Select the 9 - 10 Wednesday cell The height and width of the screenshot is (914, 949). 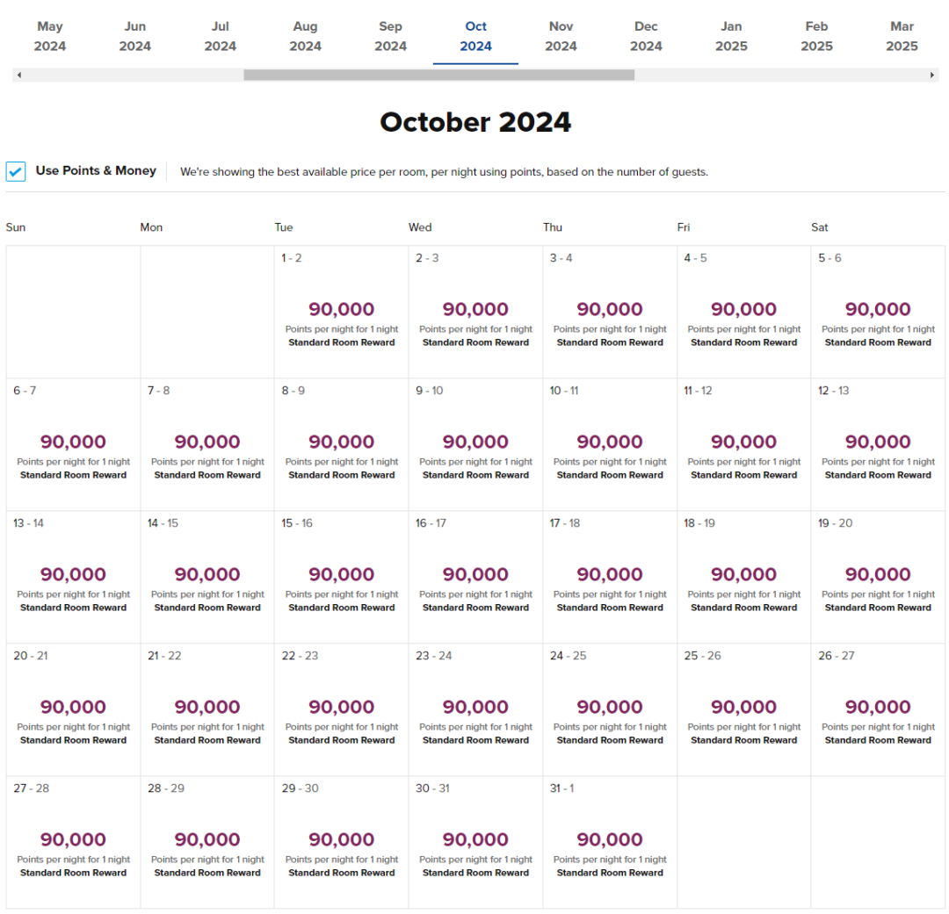[x=475, y=444]
